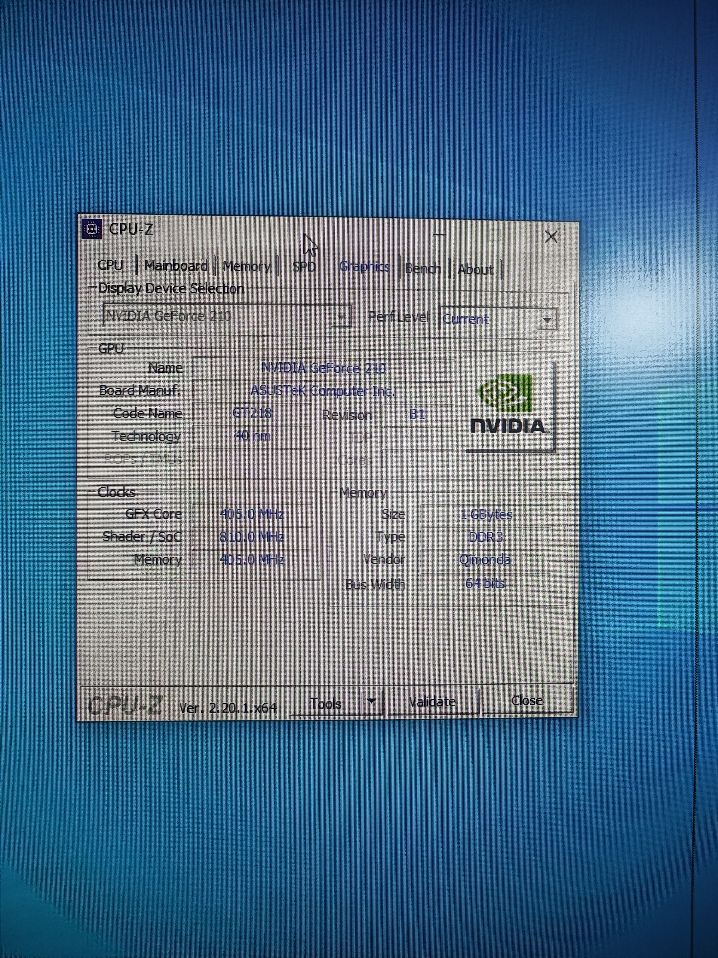
Task: Click the Validate button
Action: click(432, 701)
